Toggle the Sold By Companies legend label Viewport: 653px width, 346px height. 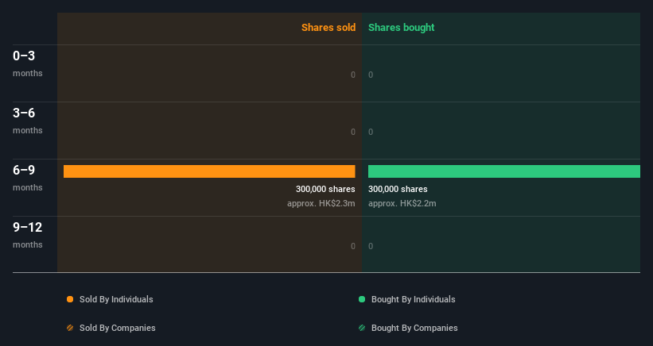click(x=118, y=328)
